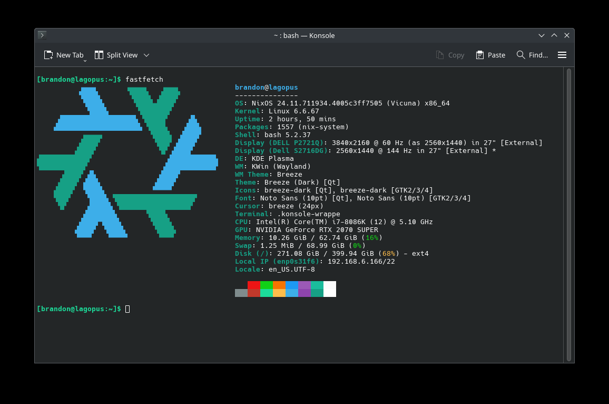
Task: Click the Memory '10.26 GiB' line
Action: pyautogui.click(x=308, y=237)
